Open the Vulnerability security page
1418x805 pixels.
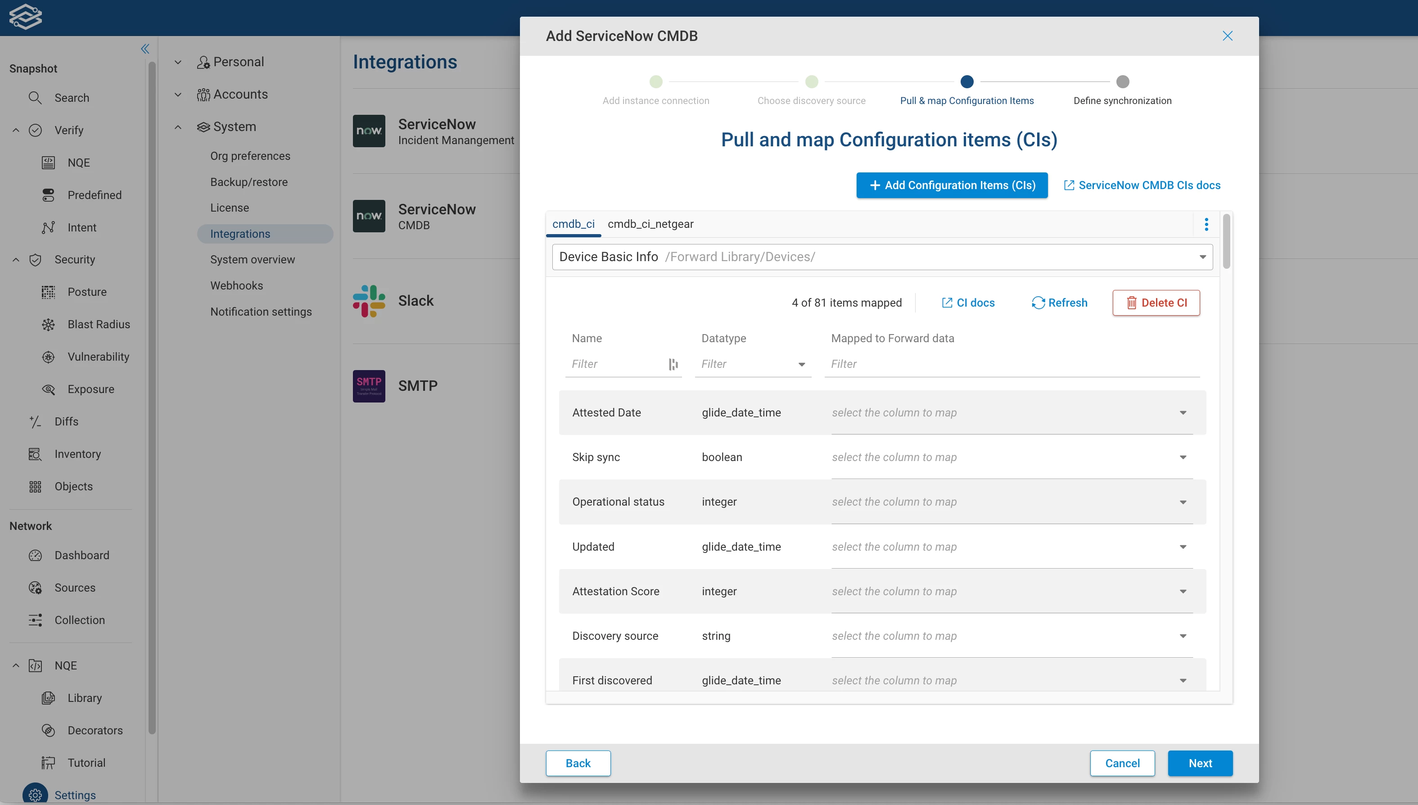(98, 357)
